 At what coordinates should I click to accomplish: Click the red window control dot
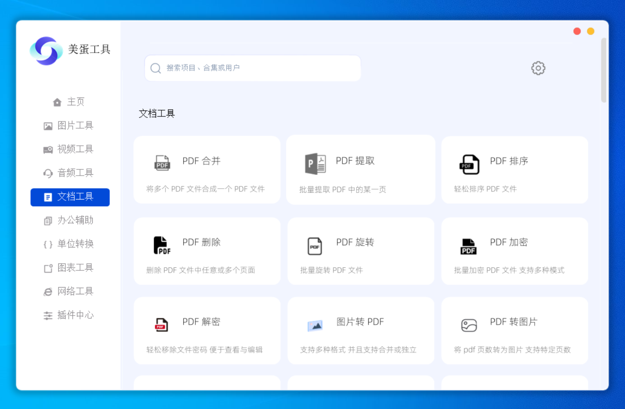577,31
